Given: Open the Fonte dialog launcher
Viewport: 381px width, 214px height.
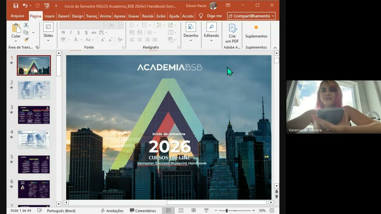Looking at the screenshot, I should coord(123,47).
